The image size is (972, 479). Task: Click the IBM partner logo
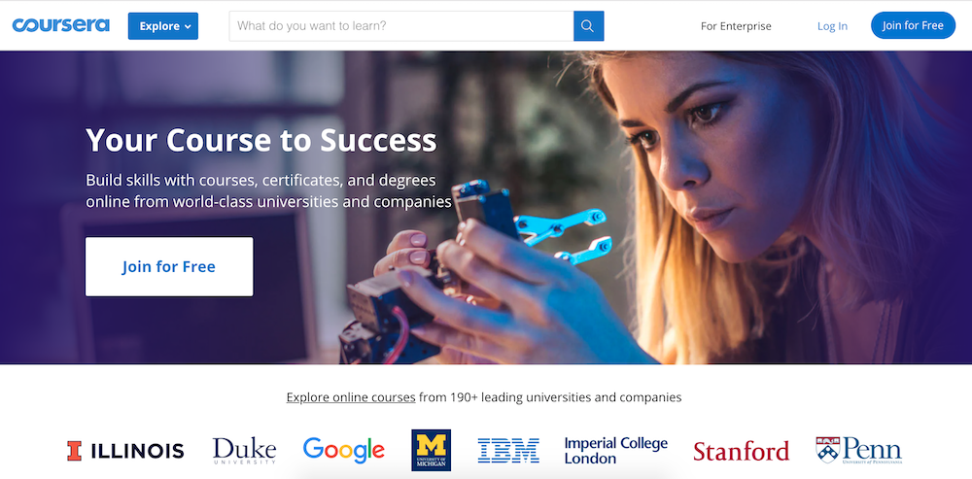tap(508, 451)
